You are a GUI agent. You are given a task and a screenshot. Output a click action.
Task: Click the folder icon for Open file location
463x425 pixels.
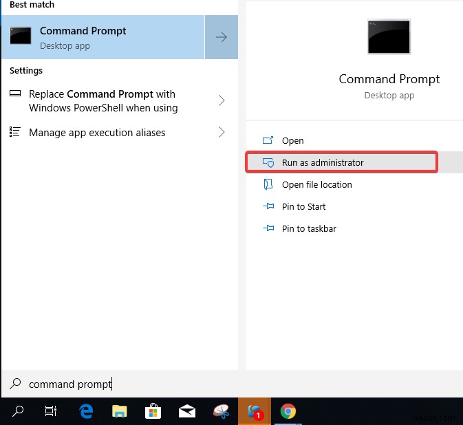(x=268, y=184)
